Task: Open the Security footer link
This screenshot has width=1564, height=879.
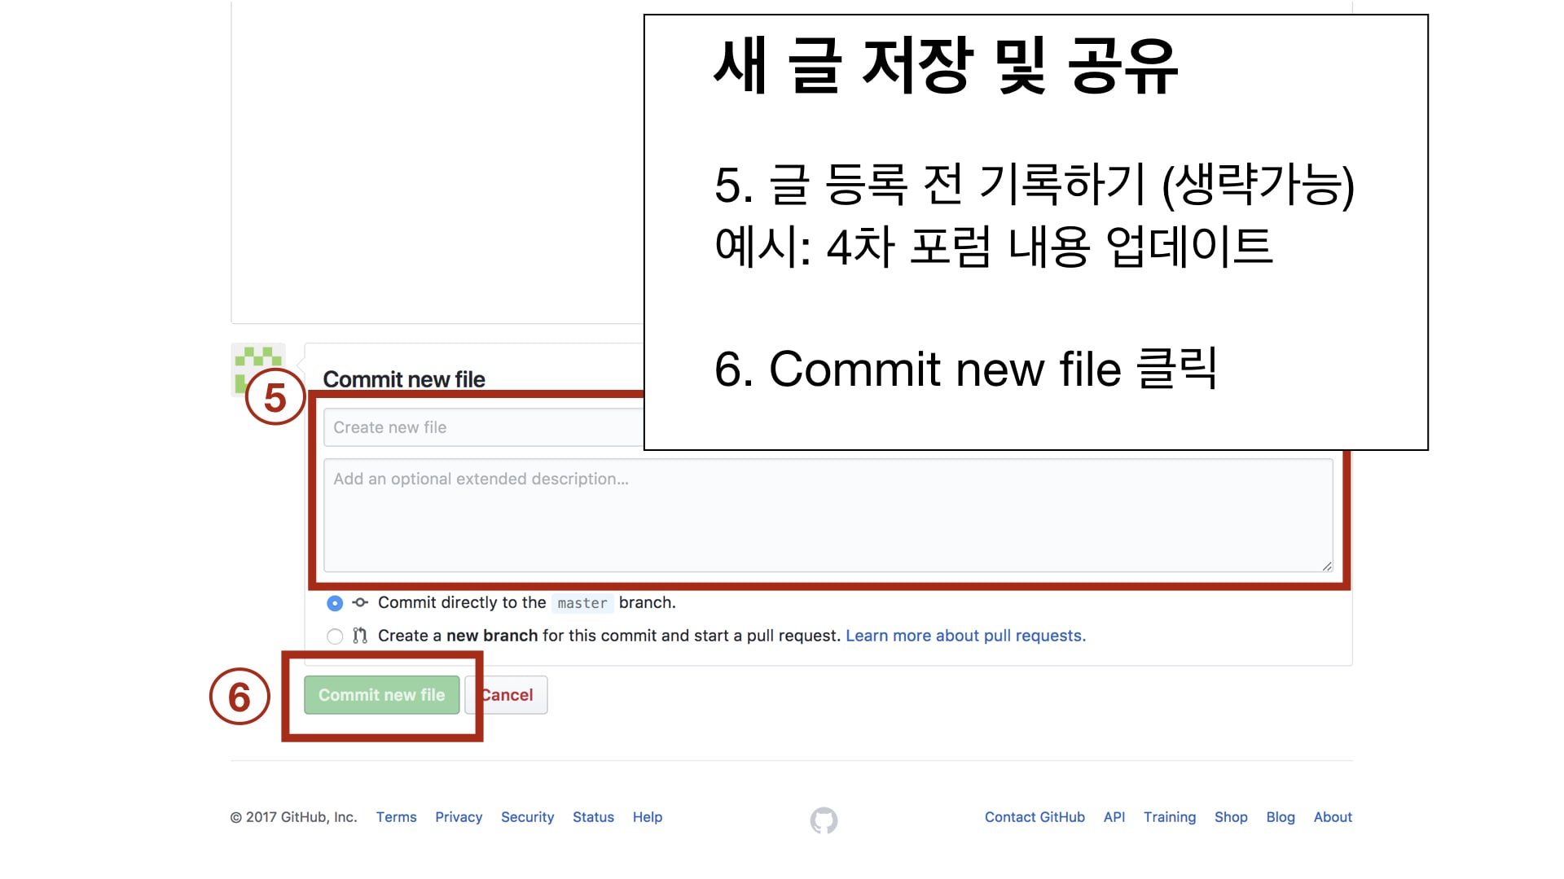Action: coord(527,817)
